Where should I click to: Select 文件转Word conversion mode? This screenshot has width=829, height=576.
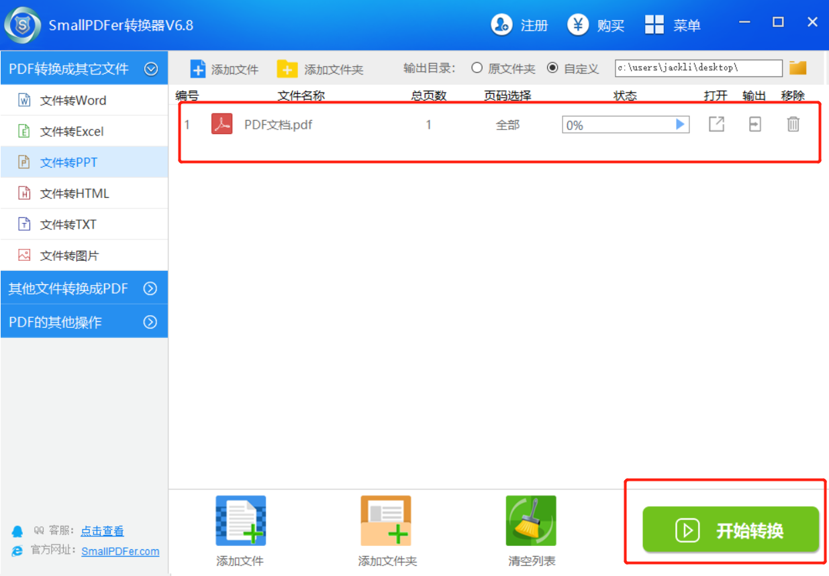84,101
